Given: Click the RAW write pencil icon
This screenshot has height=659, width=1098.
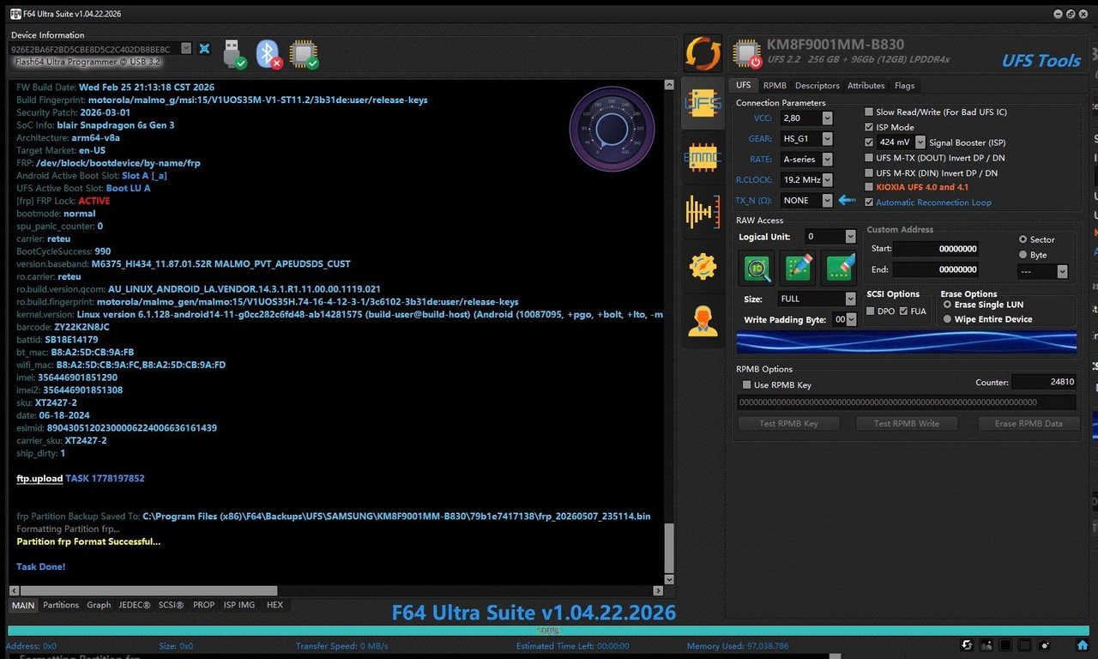Looking at the screenshot, I should point(798,267).
